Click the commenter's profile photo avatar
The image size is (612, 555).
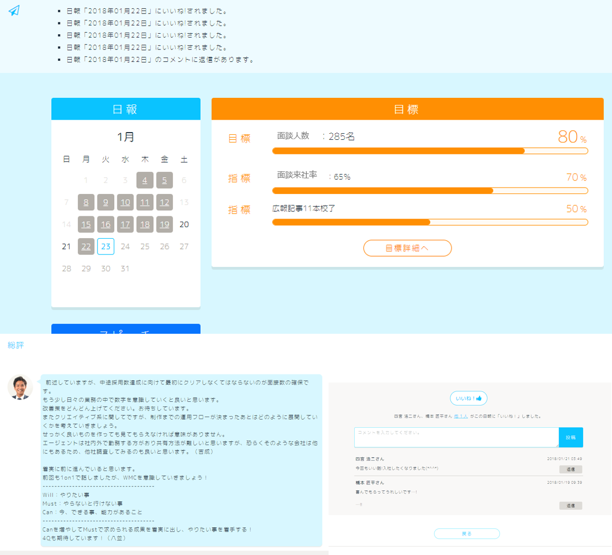coord(20,387)
